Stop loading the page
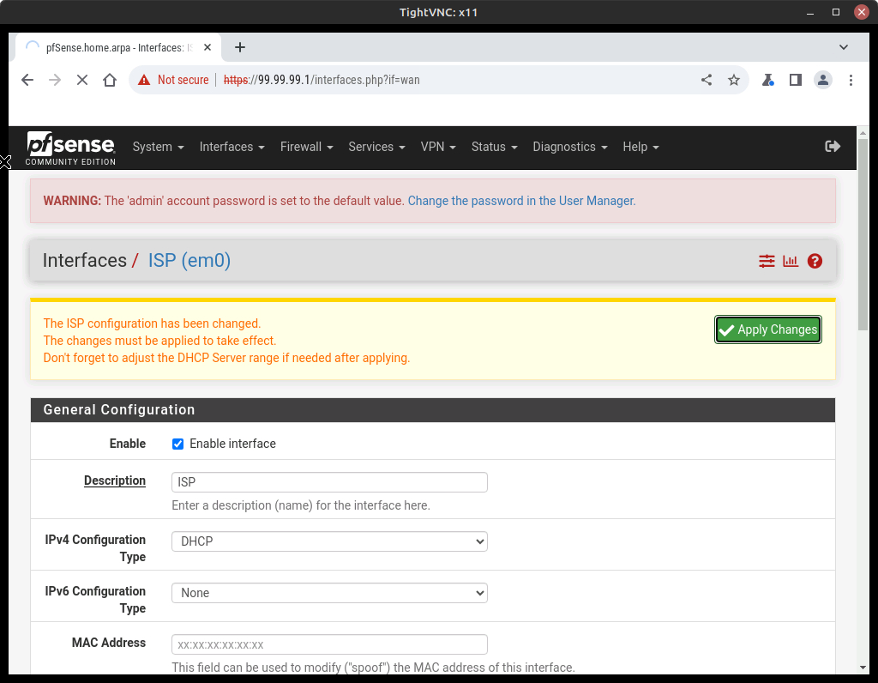 [81, 80]
